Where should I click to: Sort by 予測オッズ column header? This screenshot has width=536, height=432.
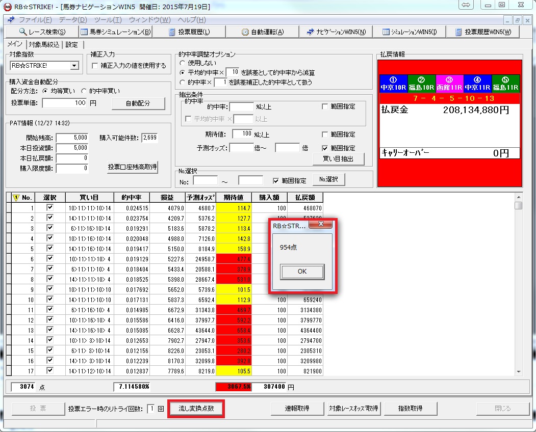point(200,197)
